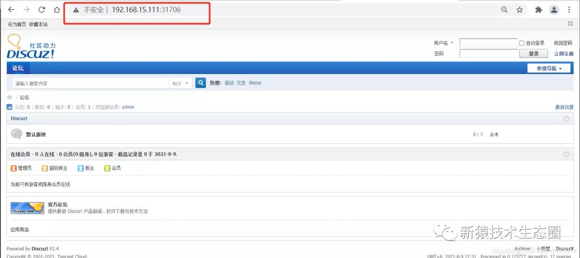
Task: Click the 论坛 breadcrumb link
Action: [24, 97]
